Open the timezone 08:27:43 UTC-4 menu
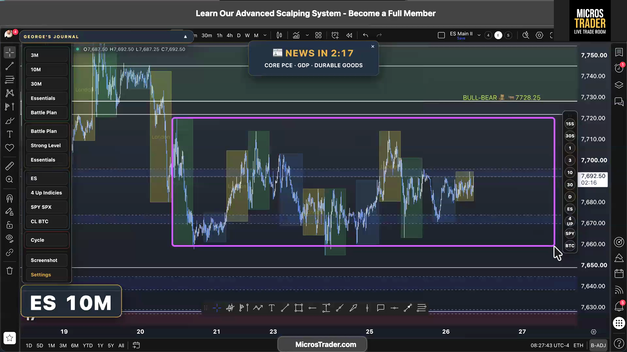The image size is (627, 352). coord(550,345)
